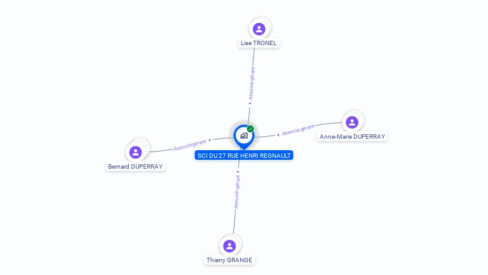
Task: Click Associé-gérant label on Thierry GRANGE link
Action: pyautogui.click(x=237, y=192)
